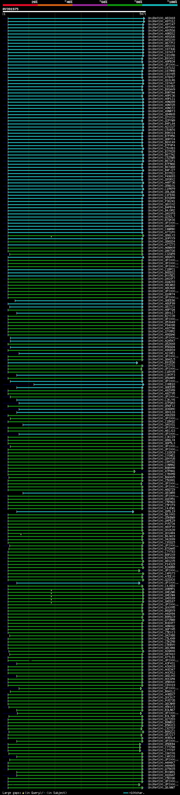This screenshot has height=795, width=180.
Task: Select the UniRef100_C5KBV0 label
Action: tap(161, 645)
